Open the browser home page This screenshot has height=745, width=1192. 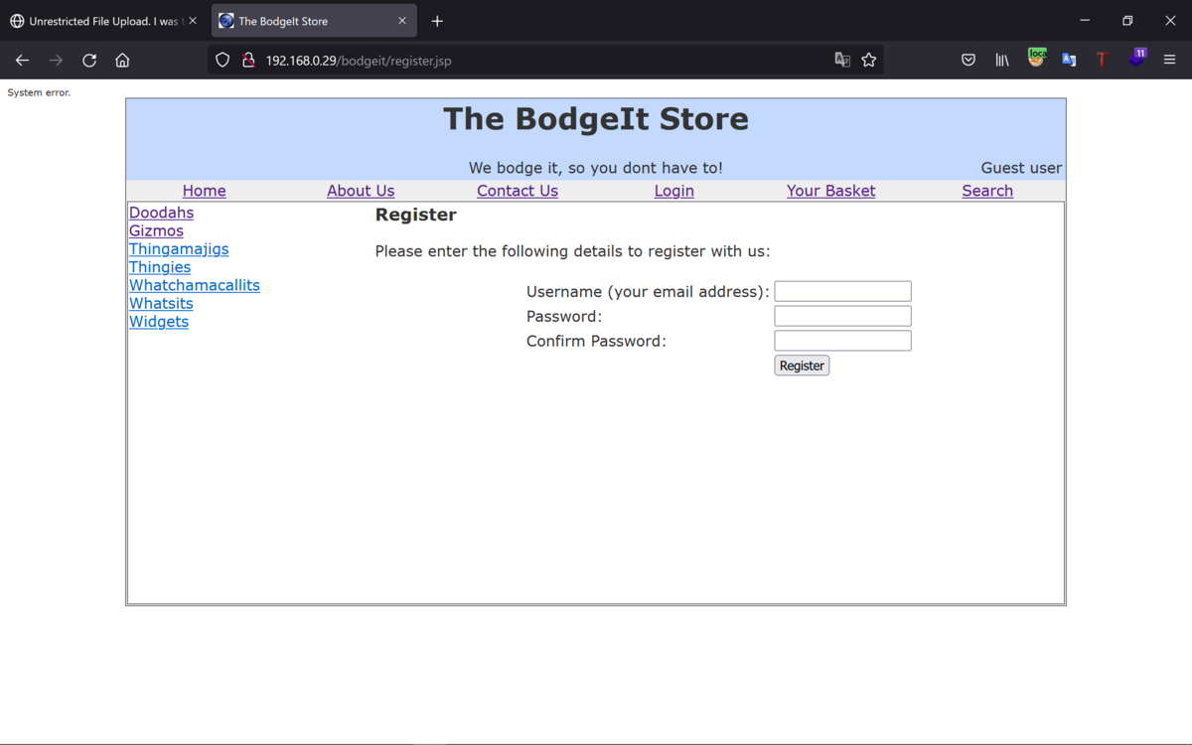point(122,60)
